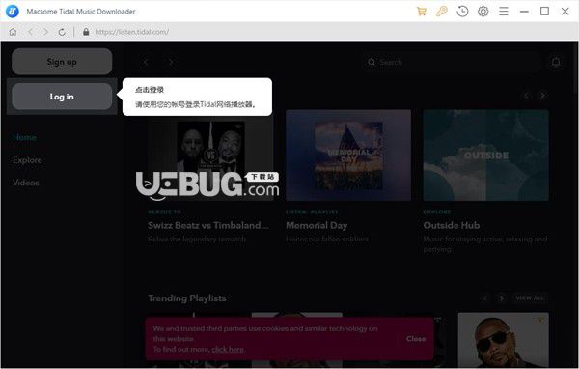Image resolution: width=579 pixels, height=369 pixels.
Task: Open the hamburger menu icon
Action: 504,12
